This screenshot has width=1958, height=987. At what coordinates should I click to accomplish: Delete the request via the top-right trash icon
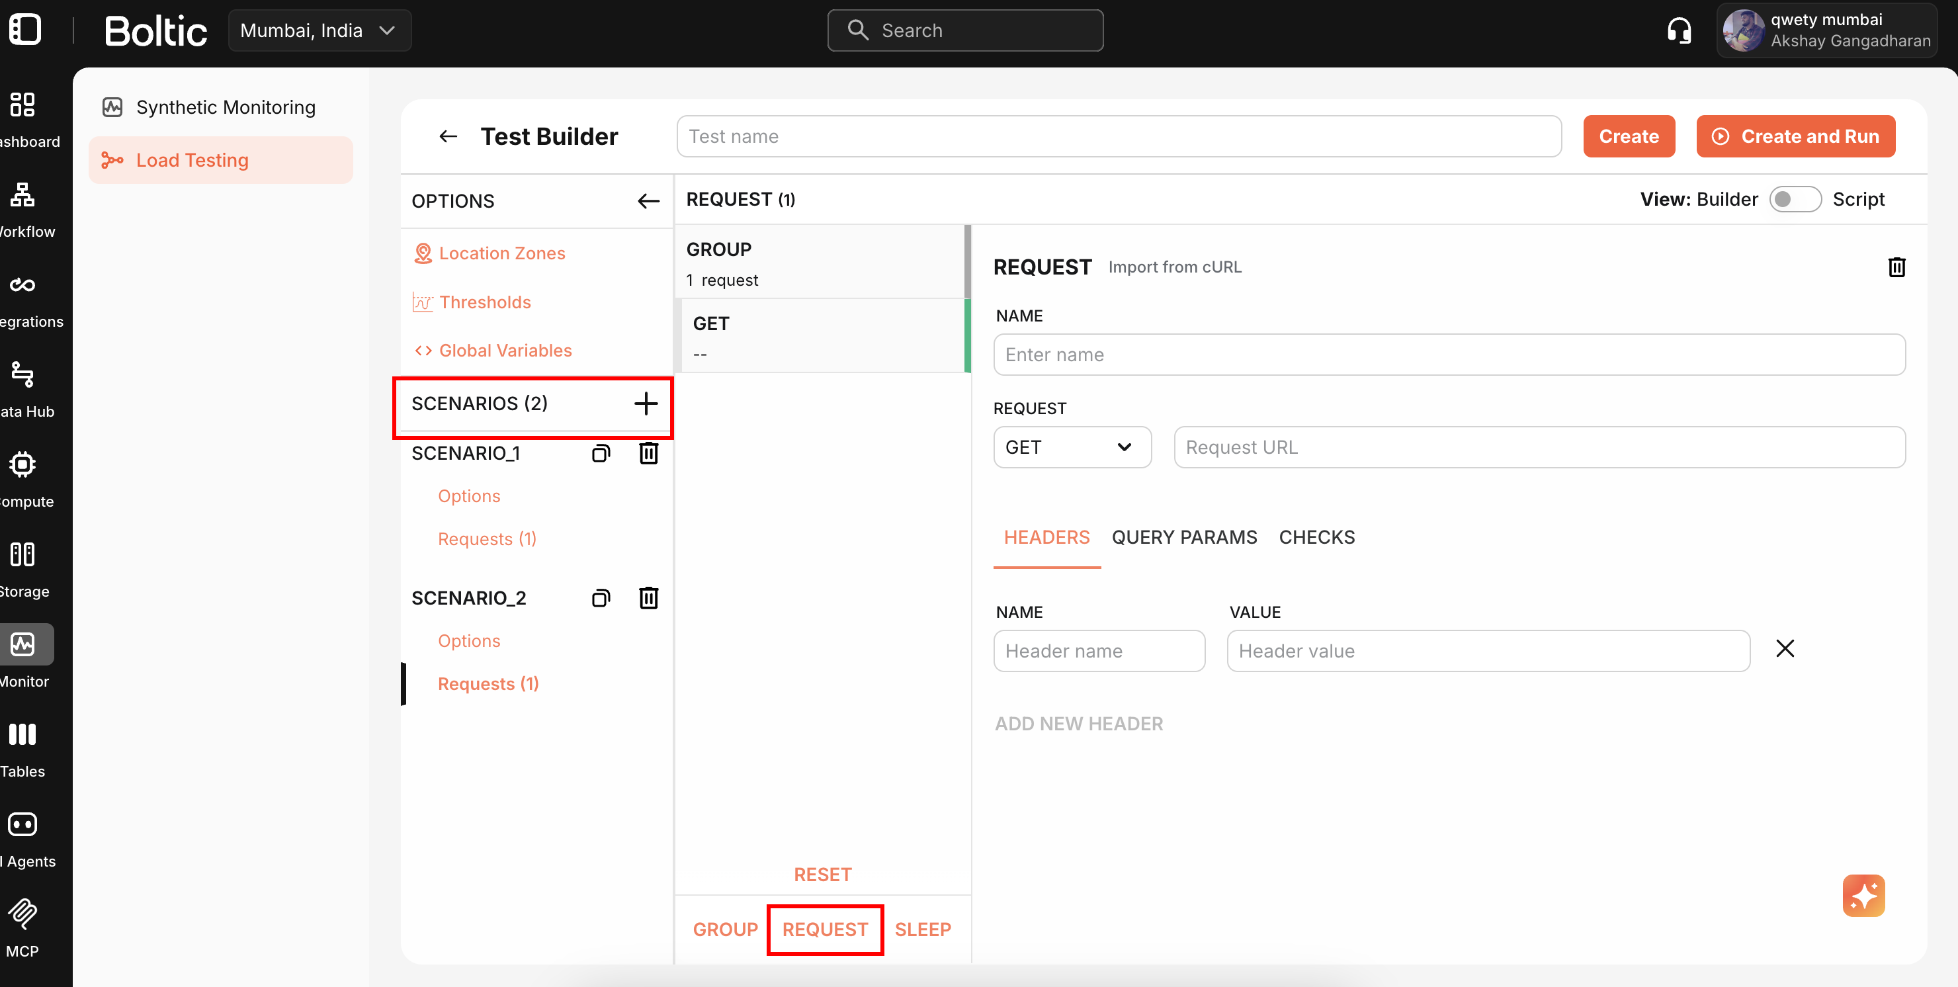tap(1898, 267)
